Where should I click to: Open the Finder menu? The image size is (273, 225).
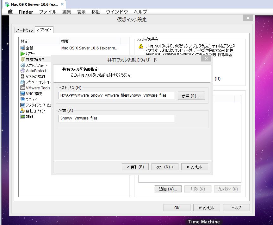pyautogui.click(x=26, y=12)
